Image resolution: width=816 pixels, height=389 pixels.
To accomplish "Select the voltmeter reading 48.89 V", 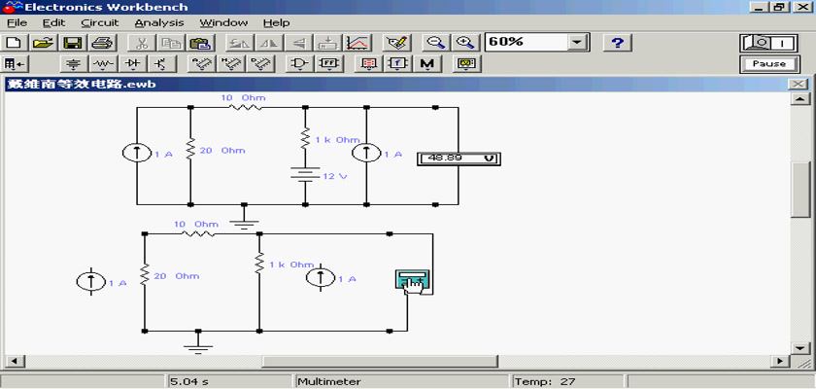I will click(459, 159).
